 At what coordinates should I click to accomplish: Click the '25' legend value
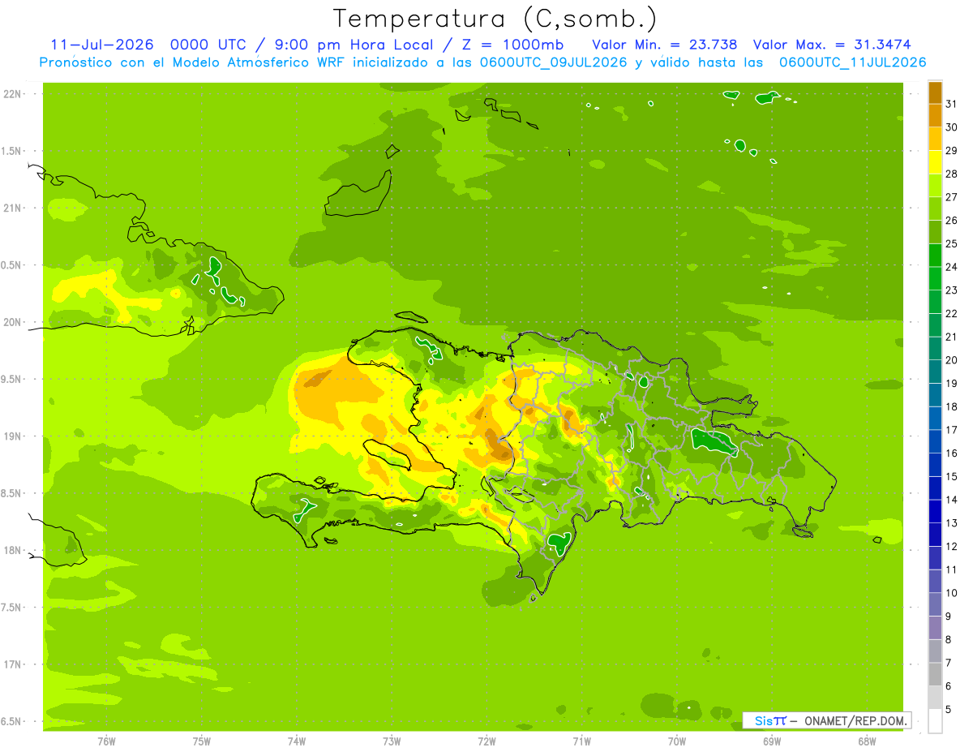[952, 243]
